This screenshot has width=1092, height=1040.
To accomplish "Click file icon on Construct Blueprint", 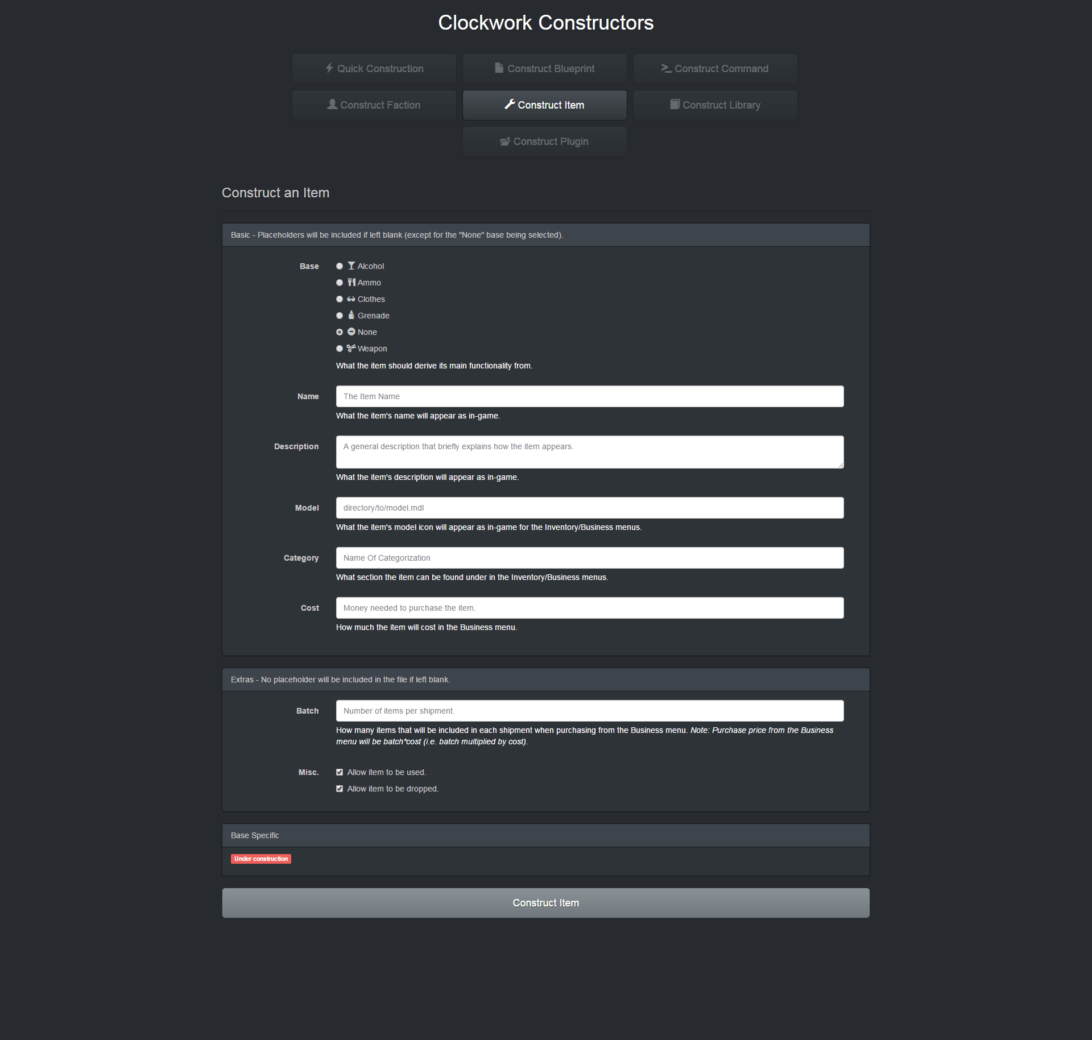I will [499, 68].
